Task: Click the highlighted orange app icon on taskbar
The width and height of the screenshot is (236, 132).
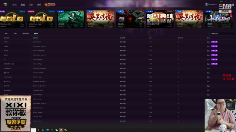Action: pos(61,130)
